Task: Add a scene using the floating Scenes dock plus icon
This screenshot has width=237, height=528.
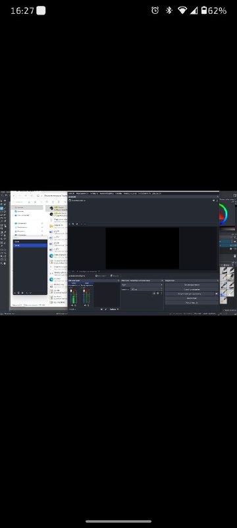Action: click(x=14, y=293)
